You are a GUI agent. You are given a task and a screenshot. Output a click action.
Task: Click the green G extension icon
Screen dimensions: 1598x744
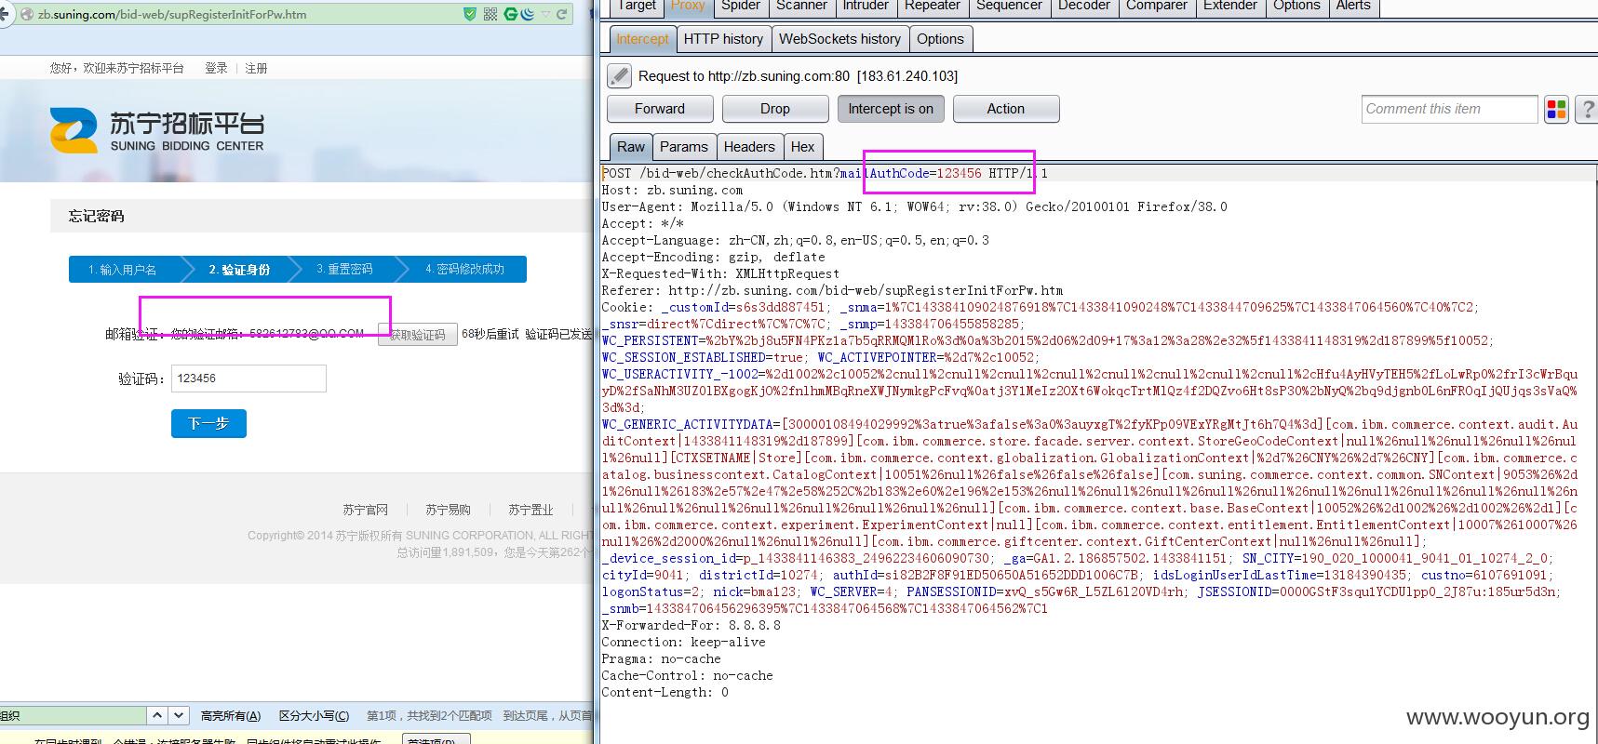tap(511, 14)
